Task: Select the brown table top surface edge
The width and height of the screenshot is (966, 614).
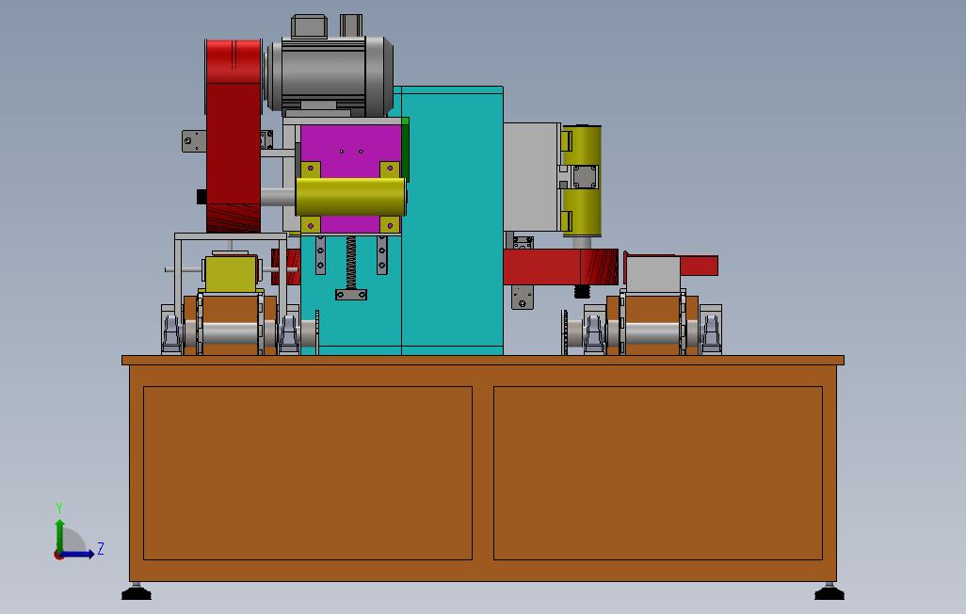Action: tap(483, 360)
